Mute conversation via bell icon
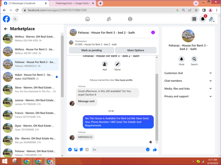This screenshot has width=221, height=165. point(181,59)
